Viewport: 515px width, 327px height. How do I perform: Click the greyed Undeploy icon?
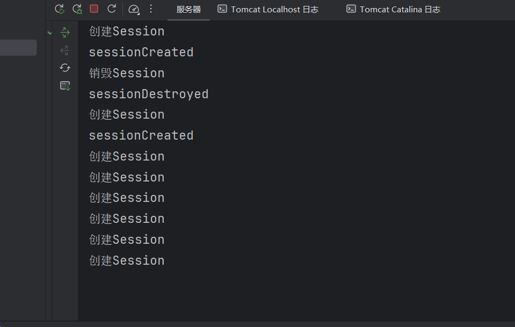(64, 50)
